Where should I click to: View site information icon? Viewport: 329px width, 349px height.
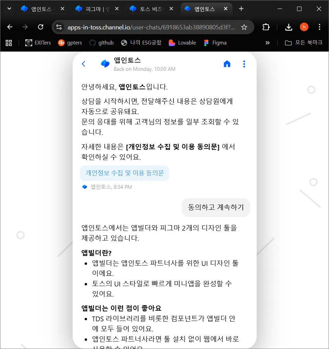tap(59, 27)
